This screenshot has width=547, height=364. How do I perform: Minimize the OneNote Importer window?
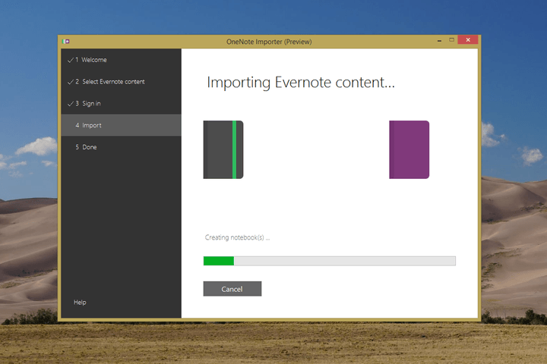(439, 40)
